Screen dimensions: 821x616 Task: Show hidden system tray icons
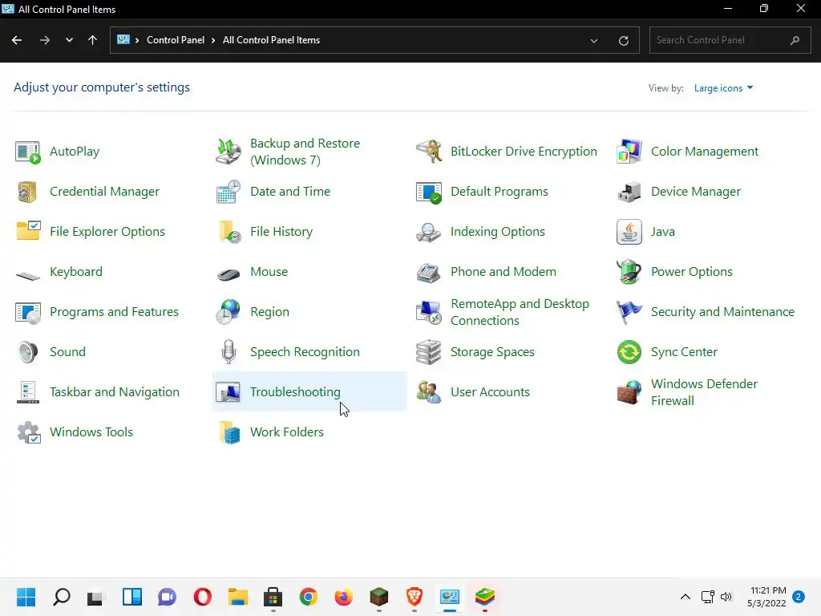tap(685, 597)
